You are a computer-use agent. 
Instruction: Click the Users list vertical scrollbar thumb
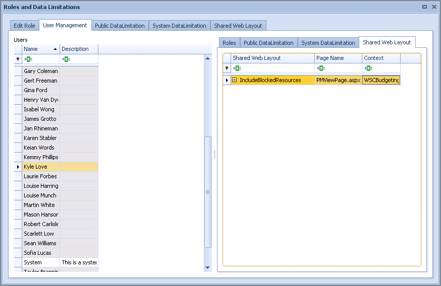pyautogui.click(x=207, y=191)
